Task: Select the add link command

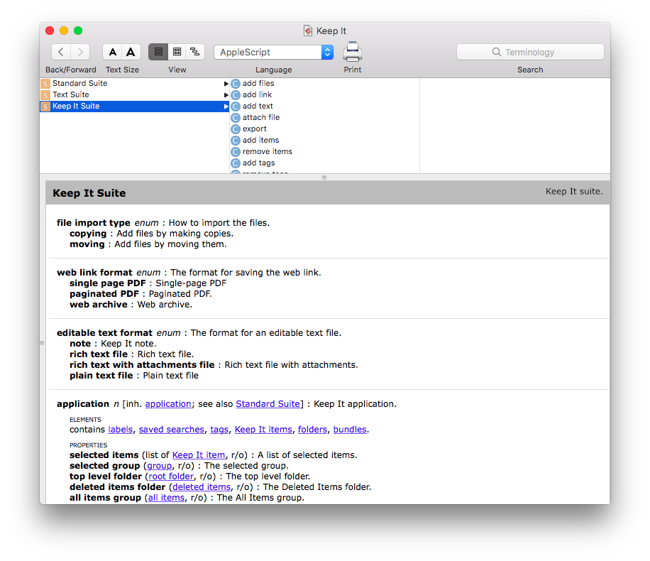Action: coord(257,94)
